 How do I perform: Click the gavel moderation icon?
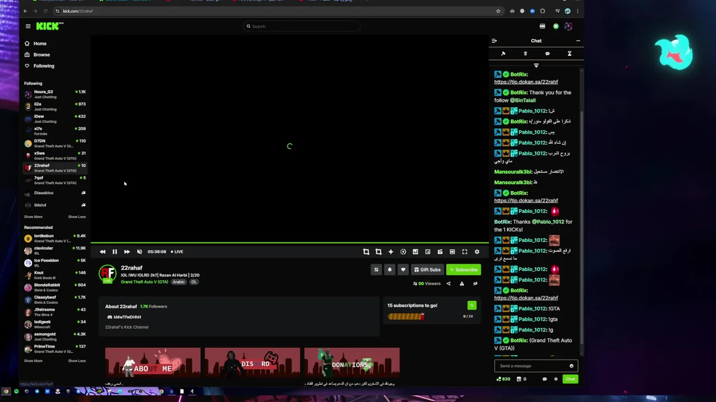point(503,54)
